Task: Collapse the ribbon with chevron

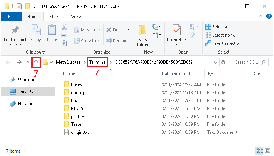Action: click(x=261, y=16)
